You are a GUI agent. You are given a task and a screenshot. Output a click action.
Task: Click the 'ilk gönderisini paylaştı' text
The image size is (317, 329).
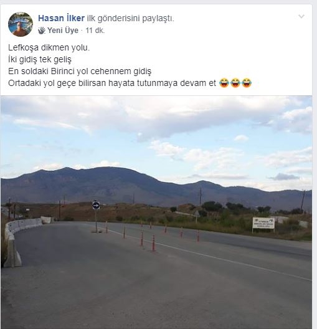pyautogui.click(x=130, y=19)
